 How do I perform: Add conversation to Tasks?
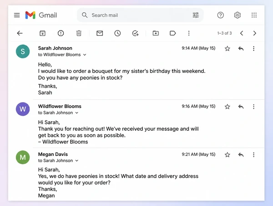135,33
